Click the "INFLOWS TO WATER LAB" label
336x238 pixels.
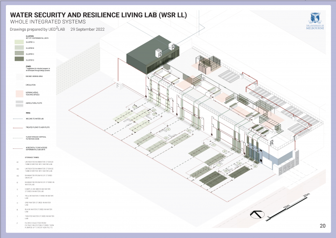coord(35,119)
